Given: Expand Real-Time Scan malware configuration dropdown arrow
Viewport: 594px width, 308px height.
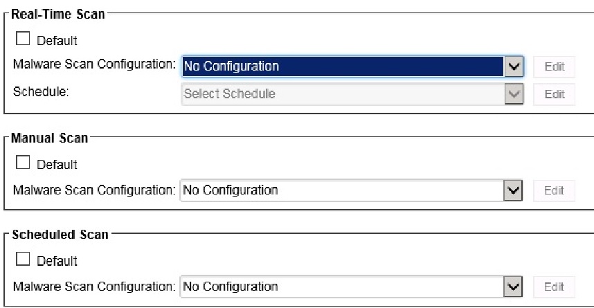Looking at the screenshot, I should tap(513, 66).
